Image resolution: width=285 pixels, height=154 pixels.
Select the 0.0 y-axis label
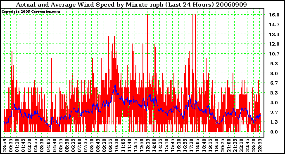274,132
